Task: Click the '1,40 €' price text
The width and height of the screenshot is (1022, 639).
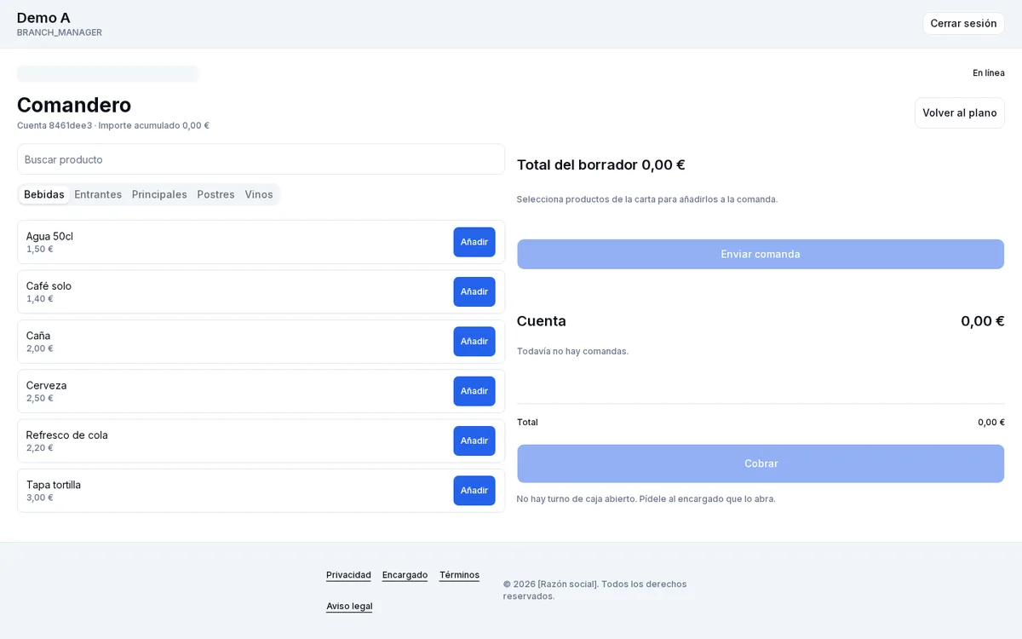Action: point(40,299)
